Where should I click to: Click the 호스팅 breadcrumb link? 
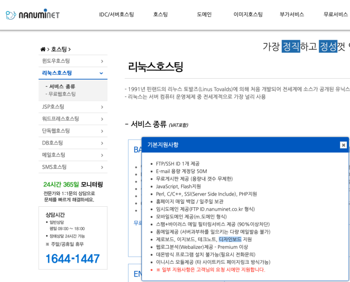(x=59, y=49)
